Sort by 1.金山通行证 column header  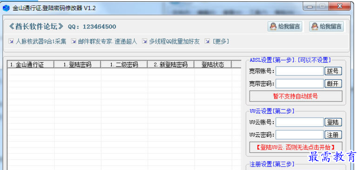pyautogui.click(x=31, y=65)
